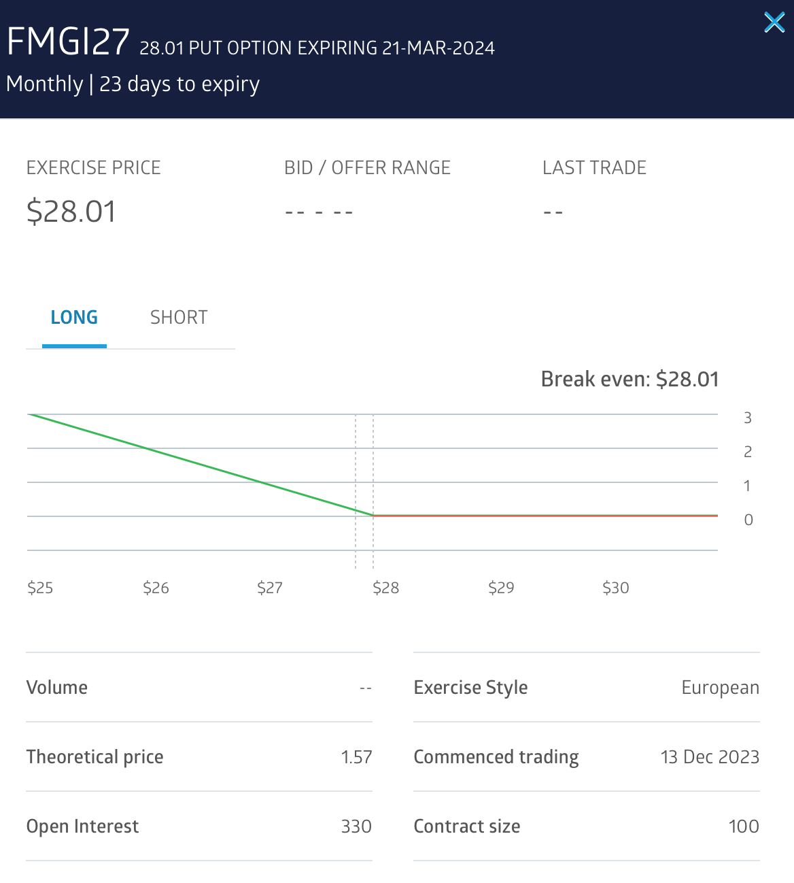Screen dimensions: 794x883
Task: Click the $28 x-axis label
Action: coord(385,588)
